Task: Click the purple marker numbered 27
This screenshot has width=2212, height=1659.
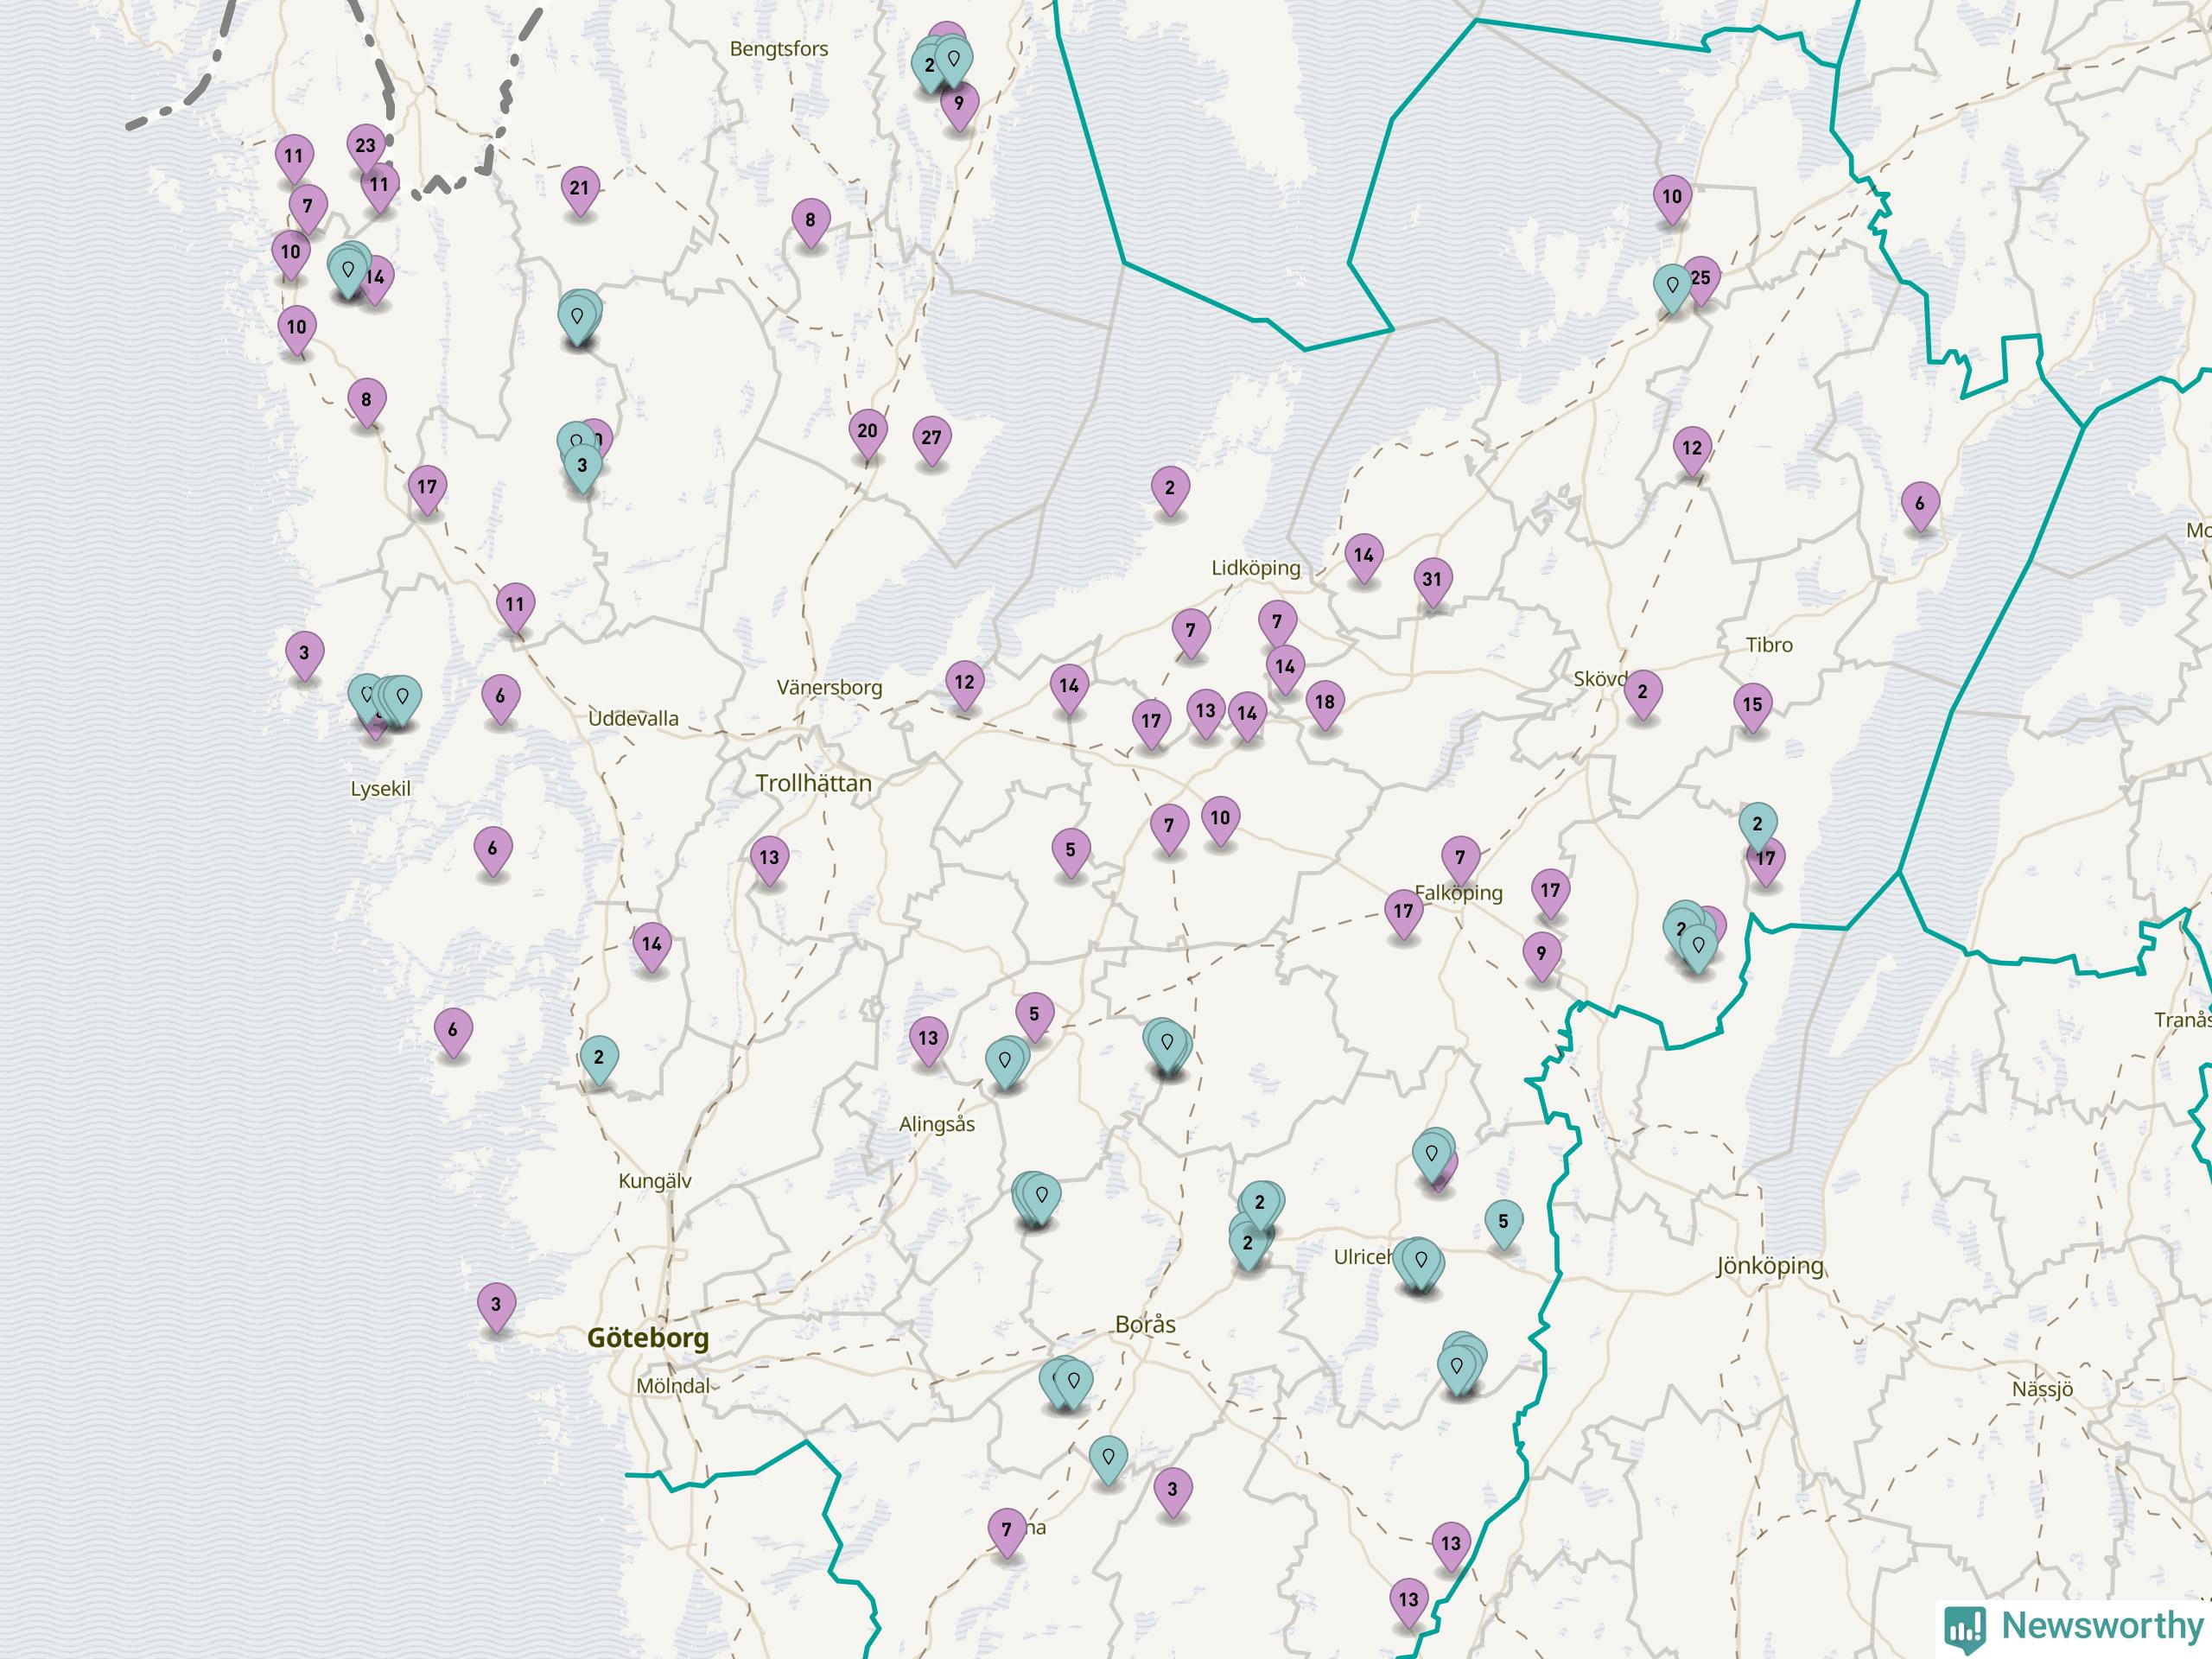Action: 931,439
